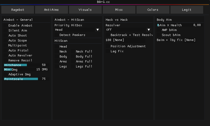Expand the Priority Hitbox dropdown

77,30
